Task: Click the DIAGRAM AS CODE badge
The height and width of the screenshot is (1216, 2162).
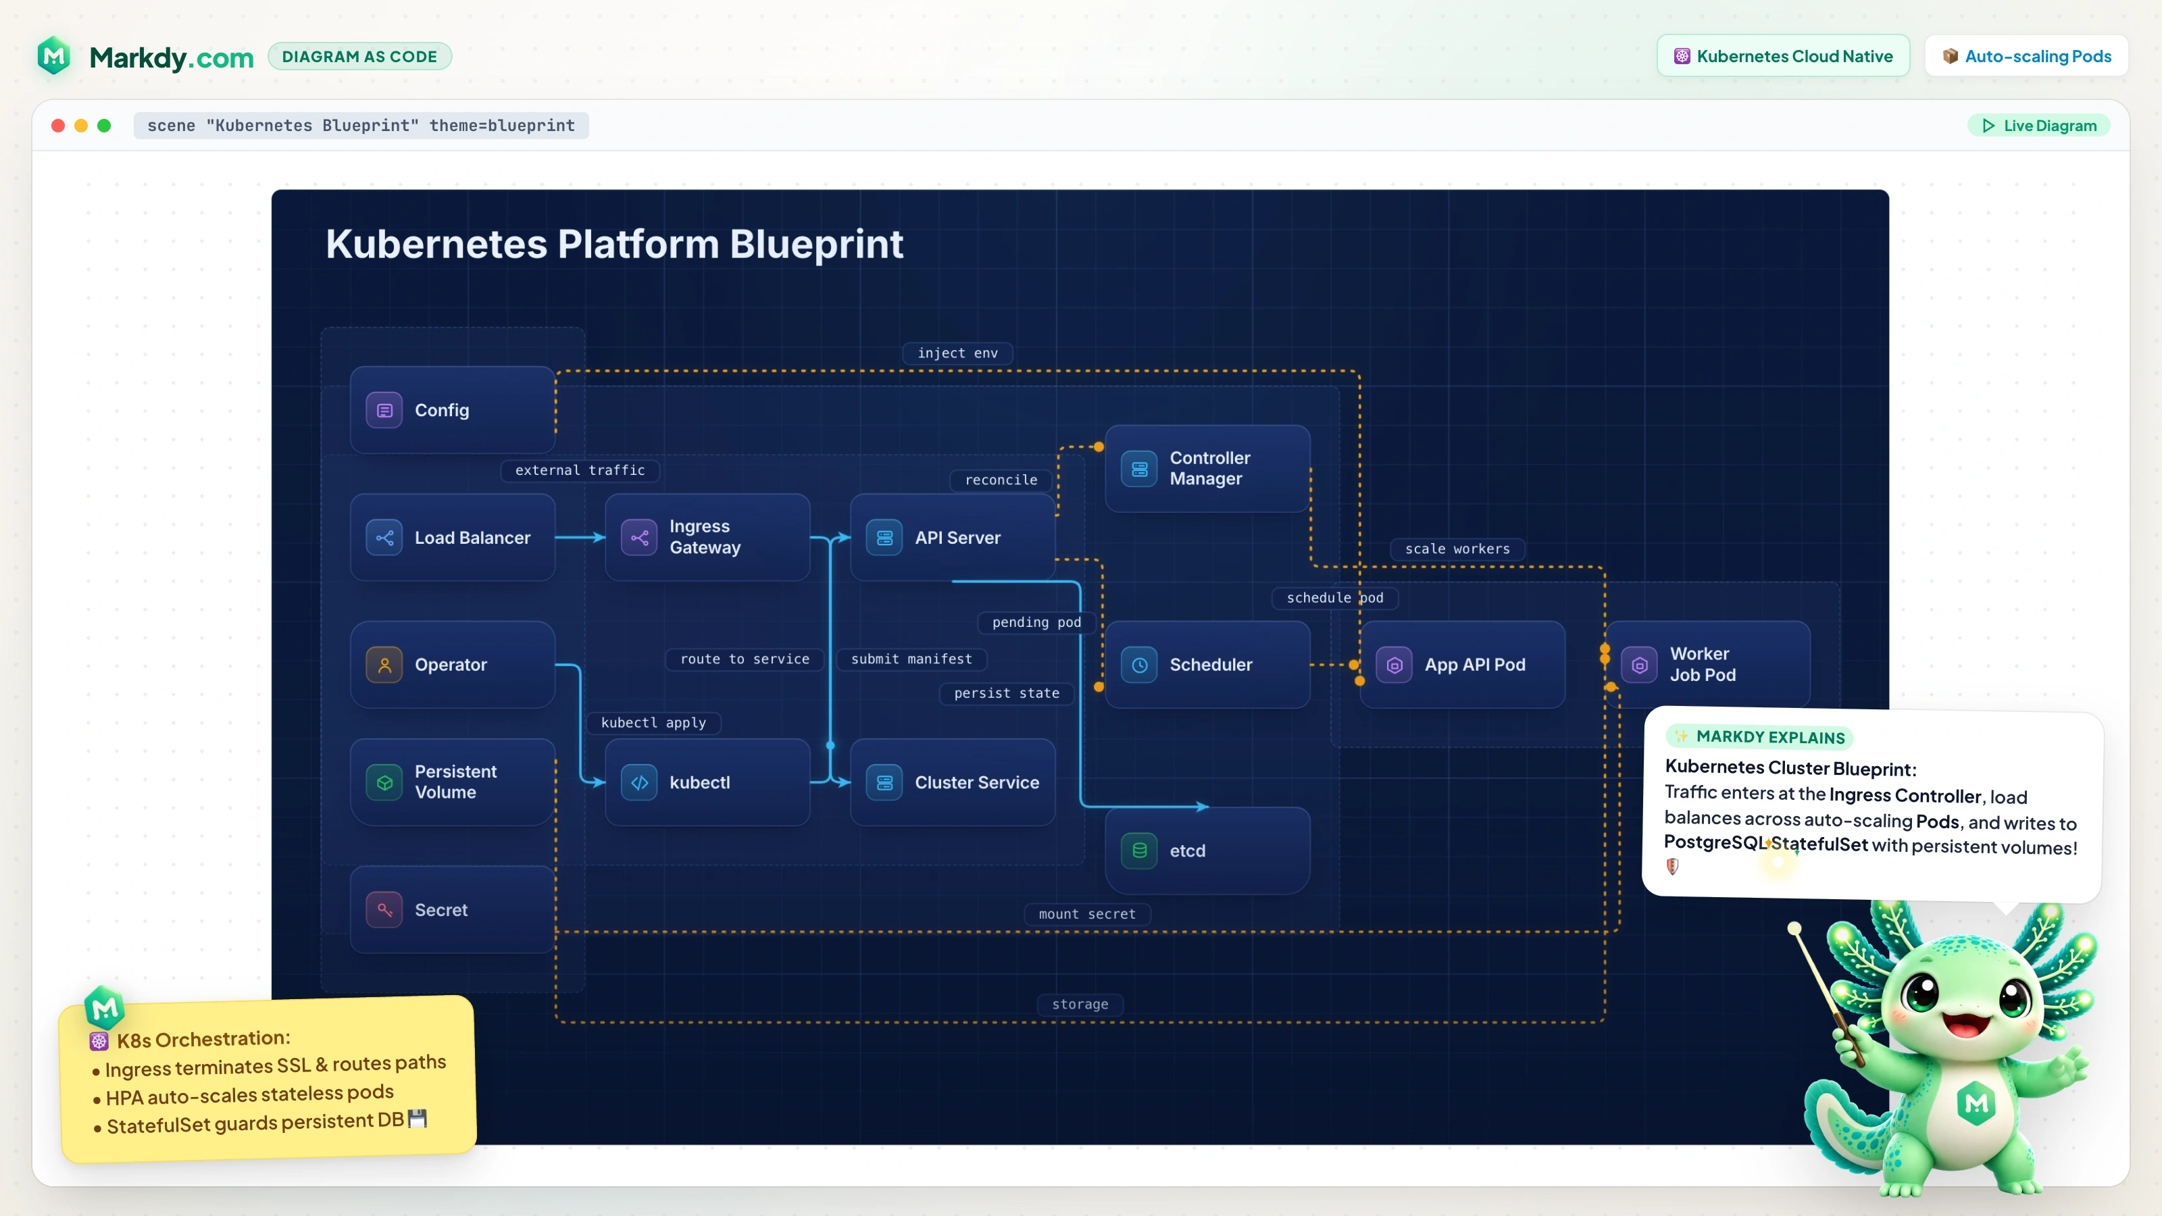Action: click(359, 56)
